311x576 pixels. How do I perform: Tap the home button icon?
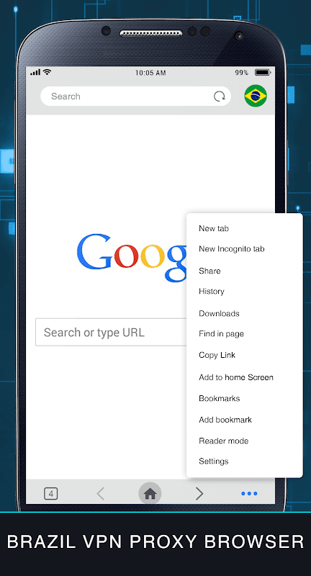[x=150, y=493]
